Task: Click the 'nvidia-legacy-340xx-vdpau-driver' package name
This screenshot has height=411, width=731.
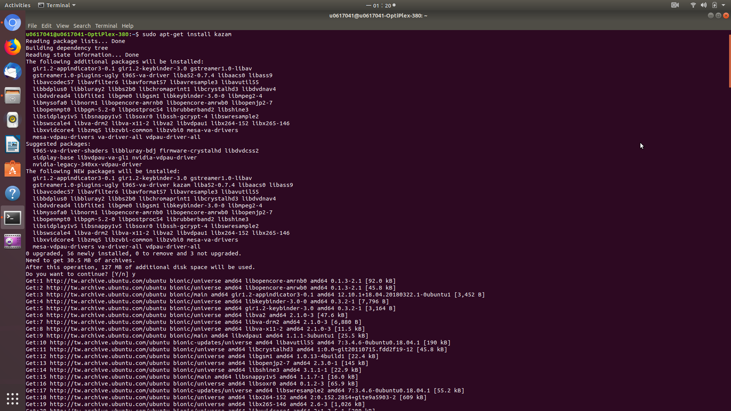Action: tap(87, 164)
